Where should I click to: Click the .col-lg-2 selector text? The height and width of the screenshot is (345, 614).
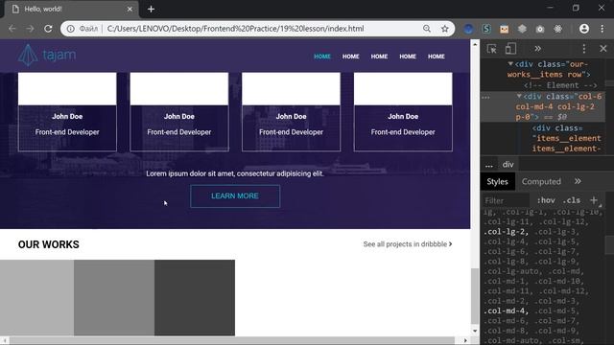click(505, 232)
